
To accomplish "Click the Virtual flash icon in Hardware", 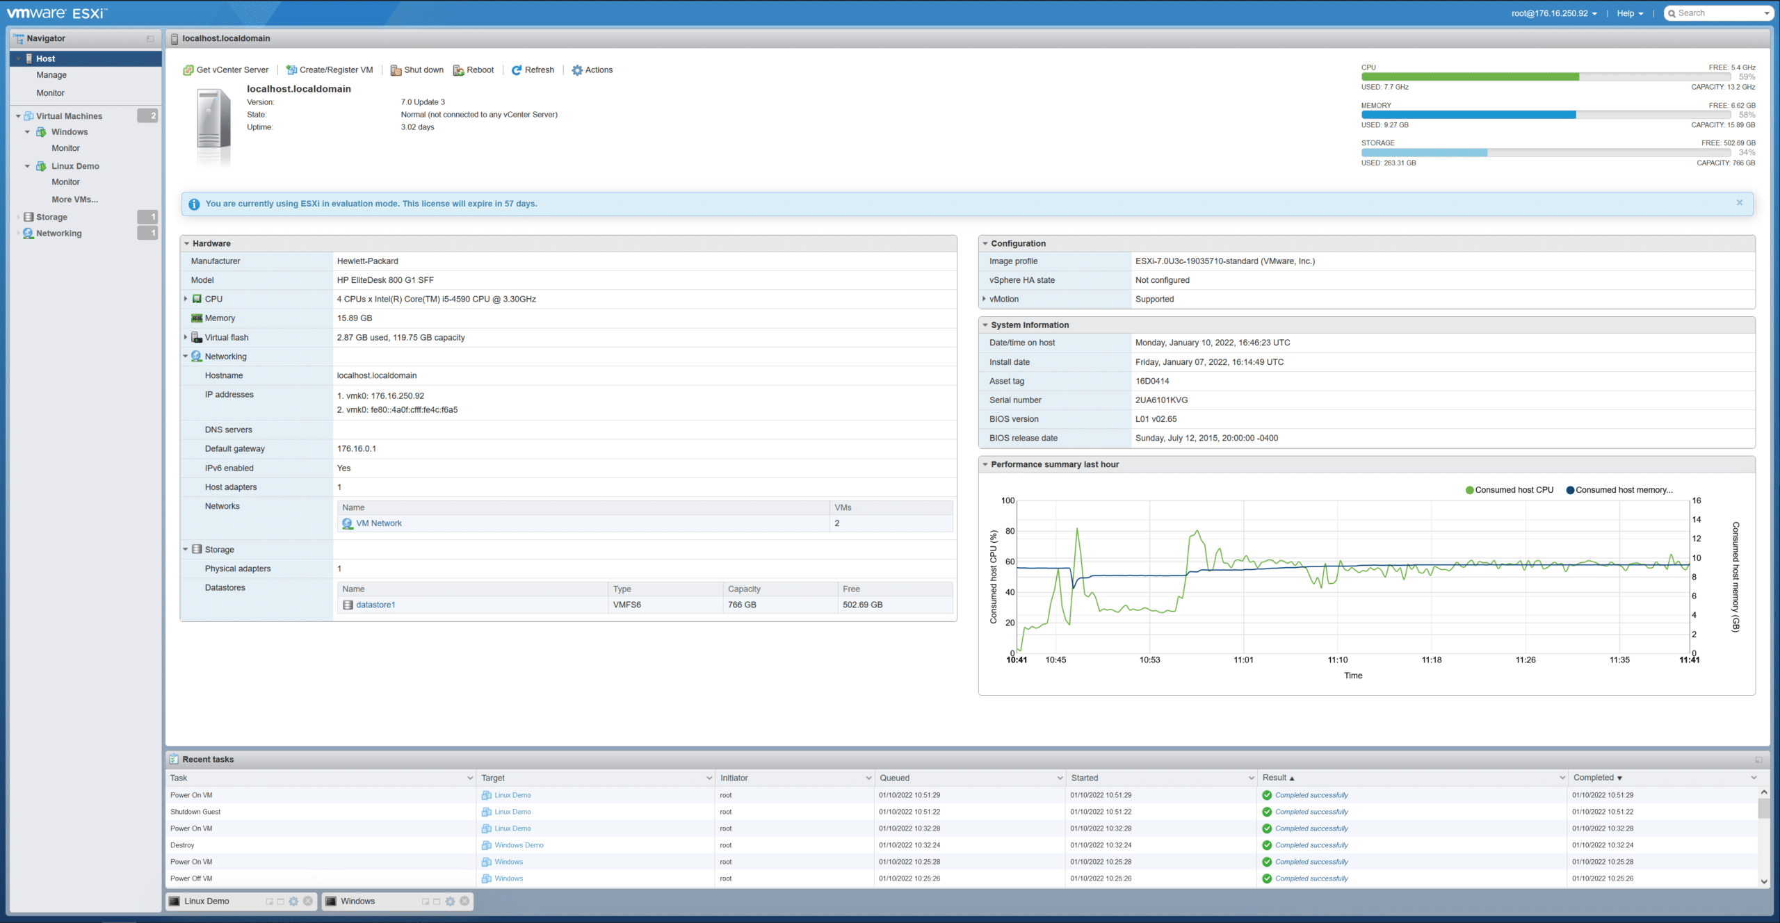I will coord(197,338).
